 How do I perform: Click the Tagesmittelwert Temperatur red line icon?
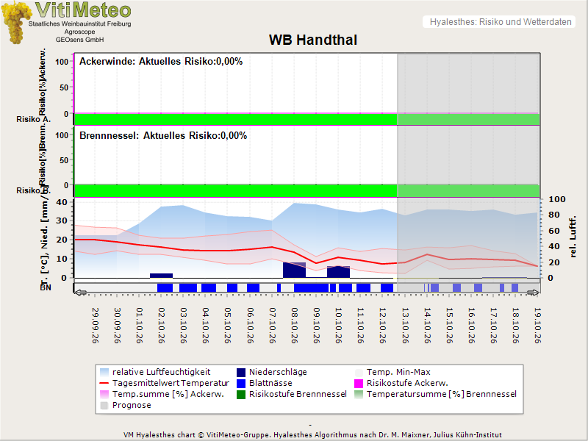pyautogui.click(x=104, y=383)
